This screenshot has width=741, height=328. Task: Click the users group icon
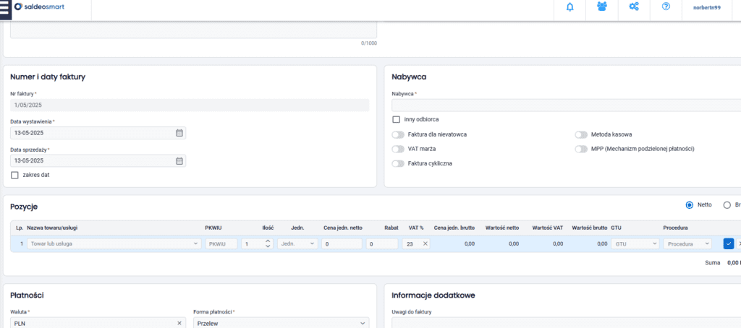602,7
